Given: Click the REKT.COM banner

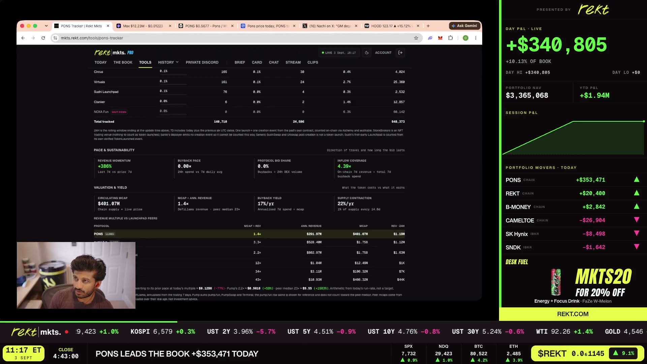Looking at the screenshot, I should click(573, 314).
